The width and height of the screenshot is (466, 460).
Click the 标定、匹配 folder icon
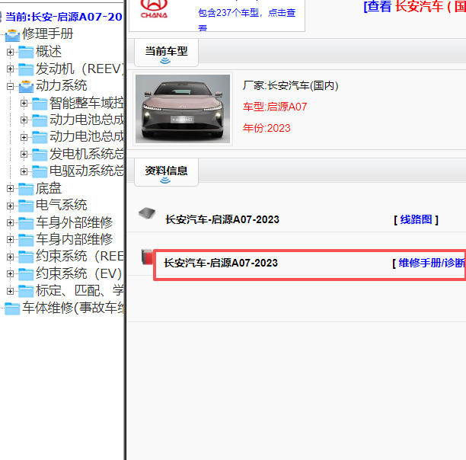tap(26, 291)
